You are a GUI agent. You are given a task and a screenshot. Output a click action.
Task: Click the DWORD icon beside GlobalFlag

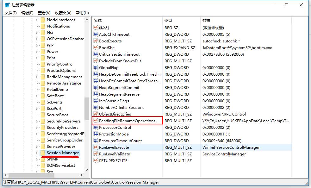click(x=96, y=67)
